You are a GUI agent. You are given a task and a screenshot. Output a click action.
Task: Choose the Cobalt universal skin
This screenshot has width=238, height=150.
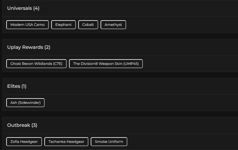point(88,25)
